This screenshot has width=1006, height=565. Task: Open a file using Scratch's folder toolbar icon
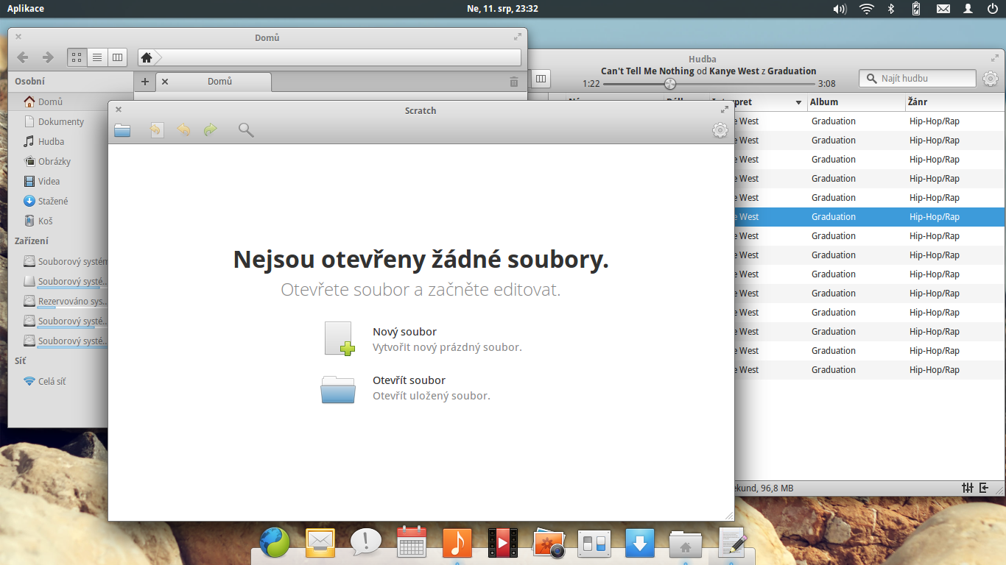pyautogui.click(x=122, y=129)
